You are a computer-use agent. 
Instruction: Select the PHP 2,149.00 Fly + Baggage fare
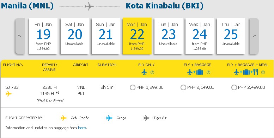tap(183, 87)
